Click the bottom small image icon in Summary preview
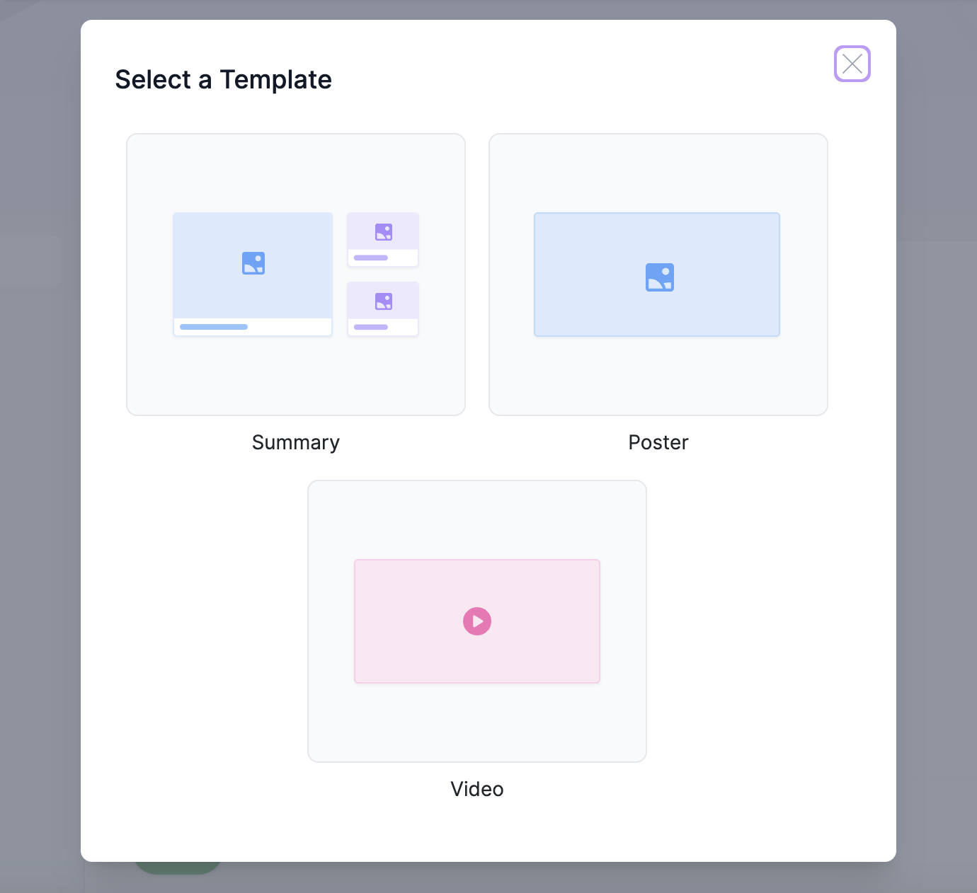The image size is (977, 893). click(x=382, y=300)
